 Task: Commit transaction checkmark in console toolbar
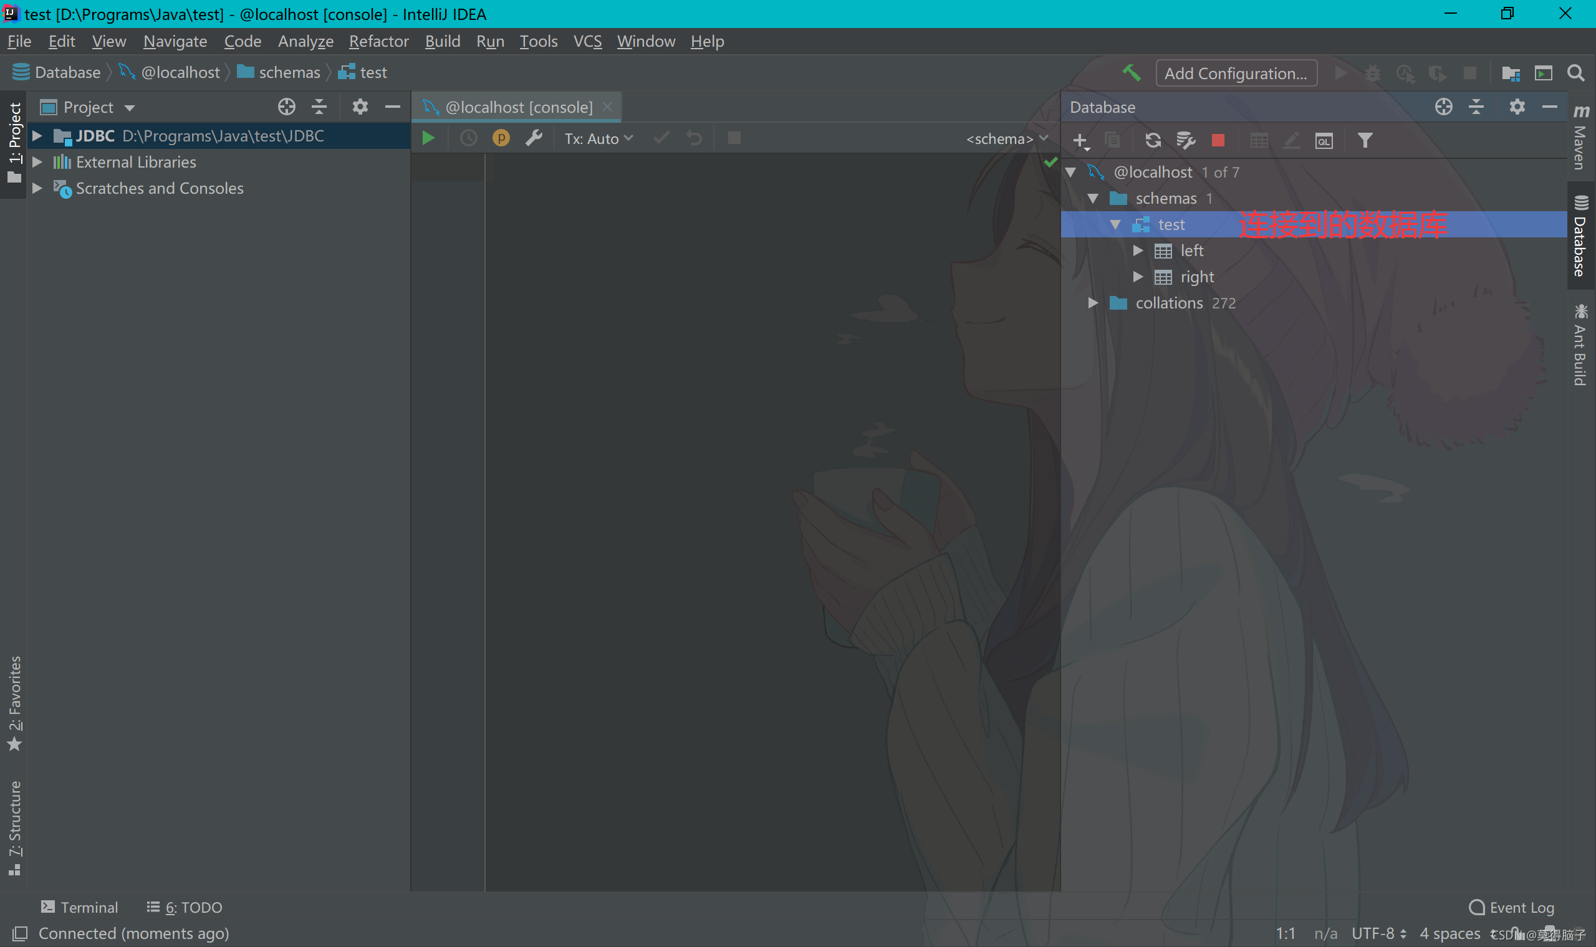(x=662, y=138)
